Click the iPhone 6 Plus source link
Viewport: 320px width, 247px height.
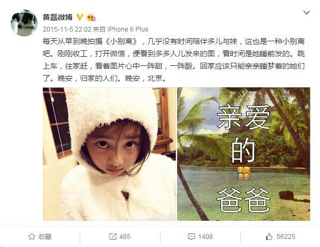128,29
